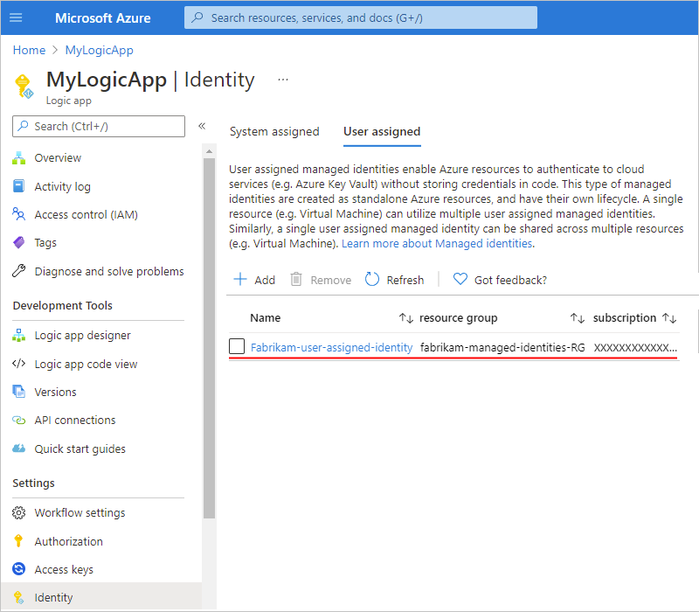Click the Workflow settings gear icon
This screenshot has width=699, height=612.
18,513
